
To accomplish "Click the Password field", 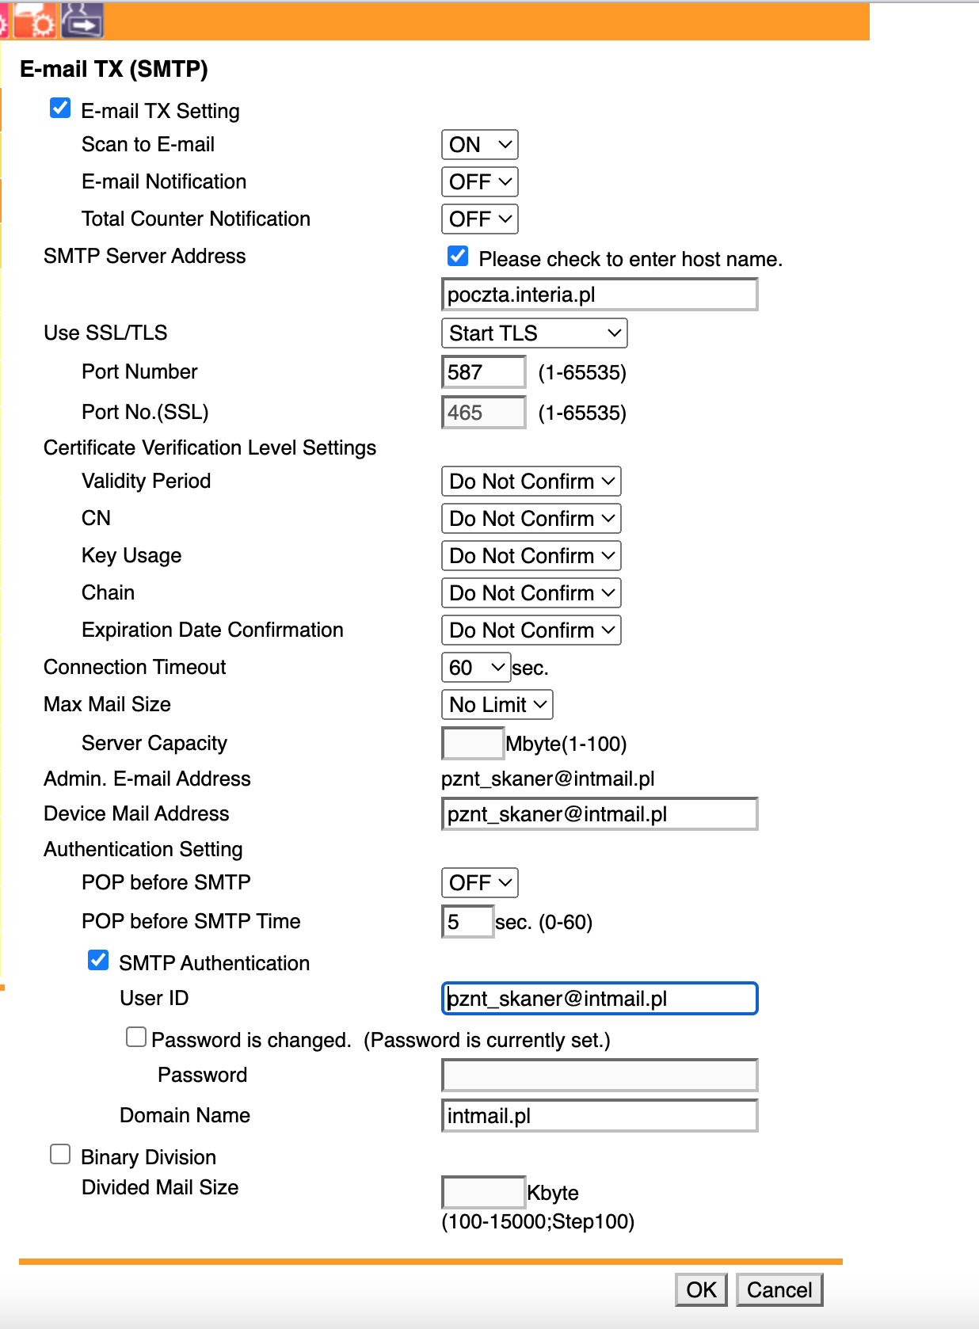I will [x=600, y=1076].
